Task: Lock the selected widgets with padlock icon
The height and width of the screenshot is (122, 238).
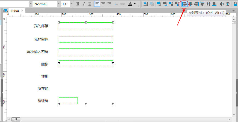Action: (x=235, y=4)
